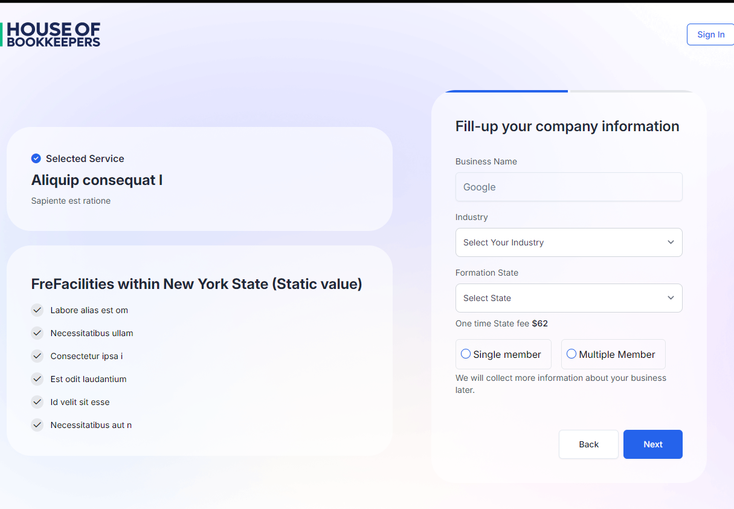
Task: Select the Single member radio option
Action: tap(466, 354)
